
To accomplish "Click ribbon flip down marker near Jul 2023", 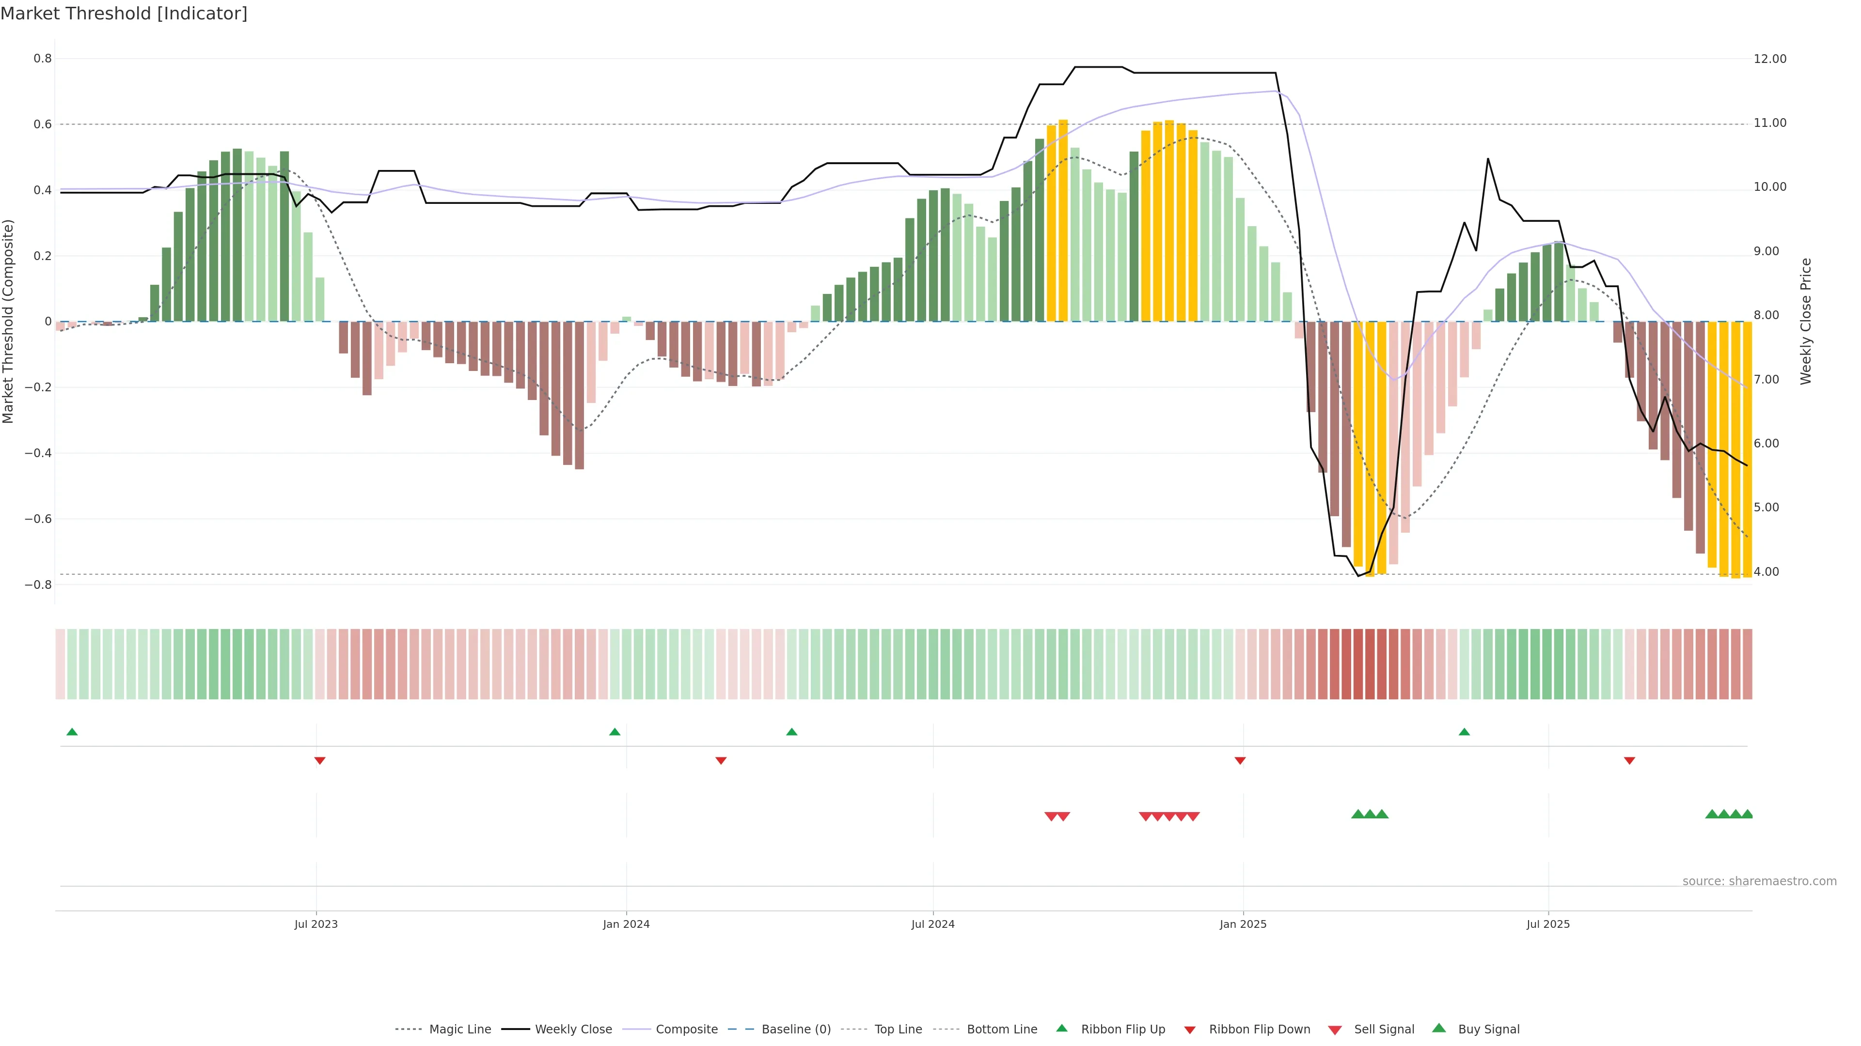I will (320, 760).
